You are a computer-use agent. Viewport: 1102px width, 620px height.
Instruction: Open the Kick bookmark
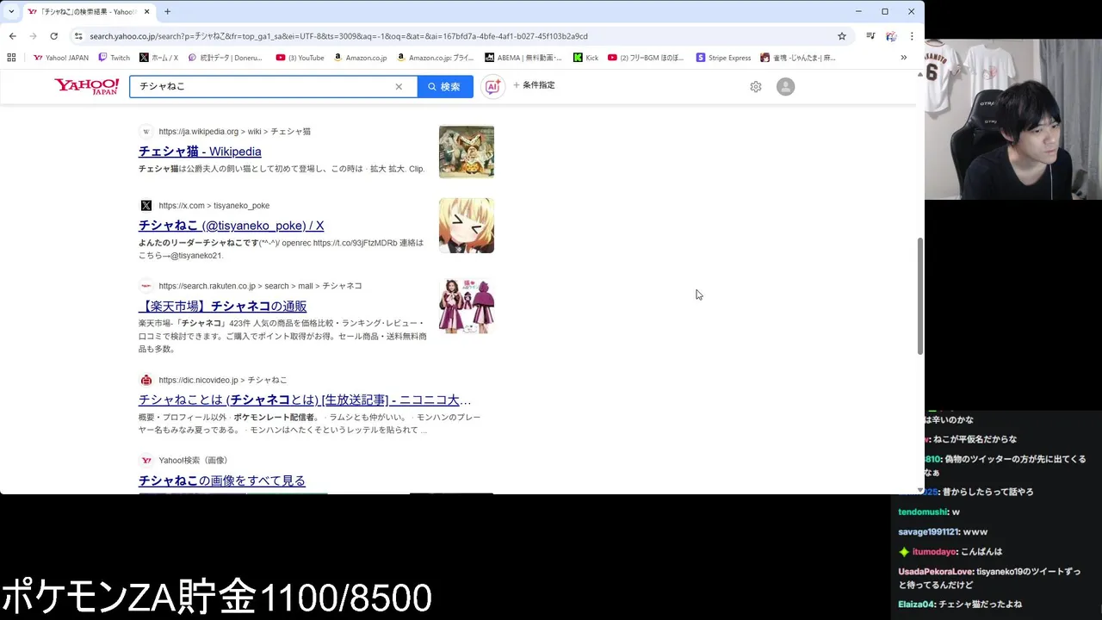click(x=585, y=58)
